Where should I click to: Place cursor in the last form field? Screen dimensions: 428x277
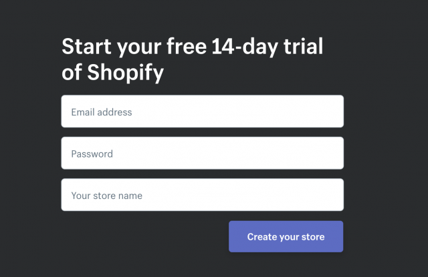(202, 195)
